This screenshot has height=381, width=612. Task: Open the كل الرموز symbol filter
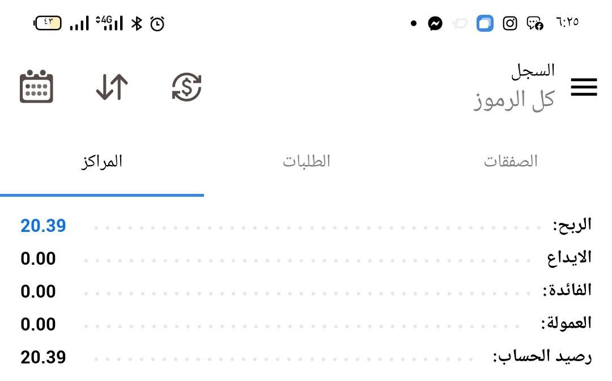[x=513, y=100]
